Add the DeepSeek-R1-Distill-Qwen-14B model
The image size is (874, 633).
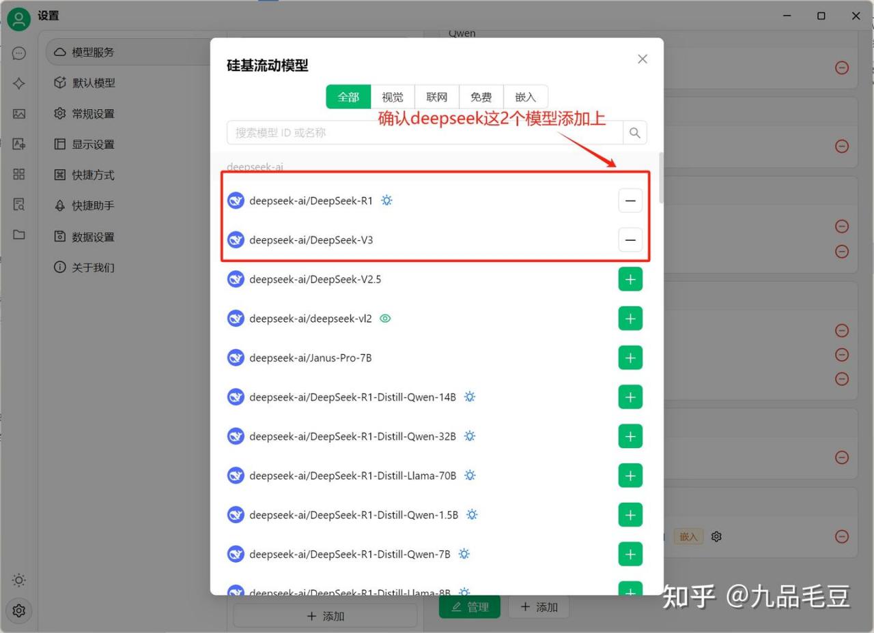click(630, 397)
